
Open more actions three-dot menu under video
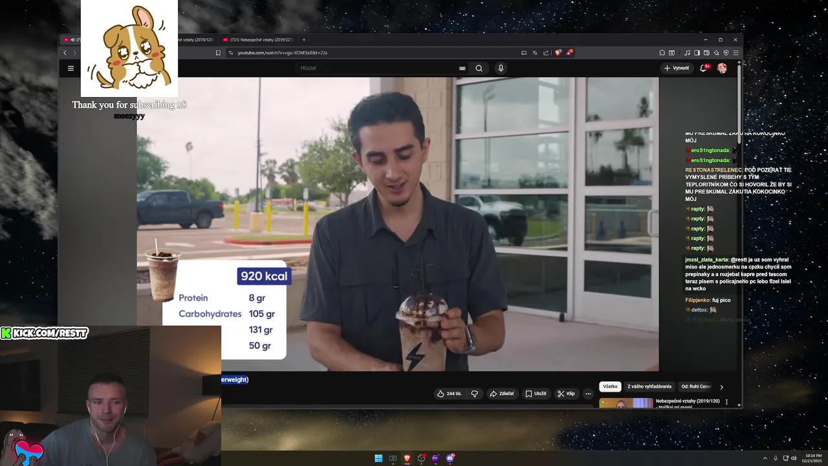coord(588,394)
